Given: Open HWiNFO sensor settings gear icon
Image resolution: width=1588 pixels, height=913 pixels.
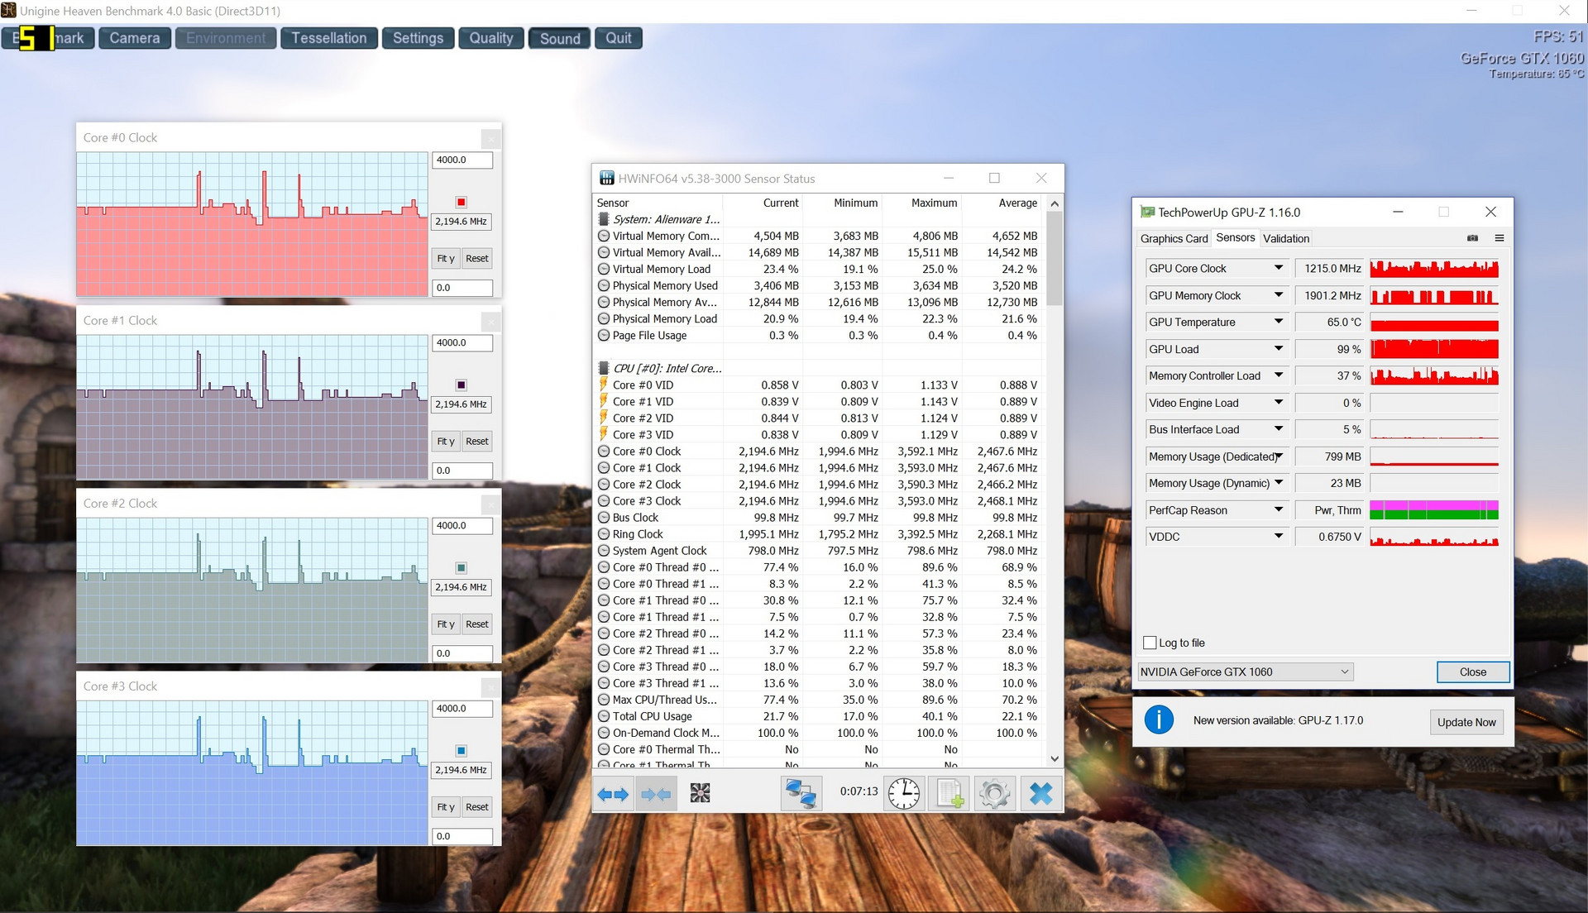Looking at the screenshot, I should click(x=994, y=794).
